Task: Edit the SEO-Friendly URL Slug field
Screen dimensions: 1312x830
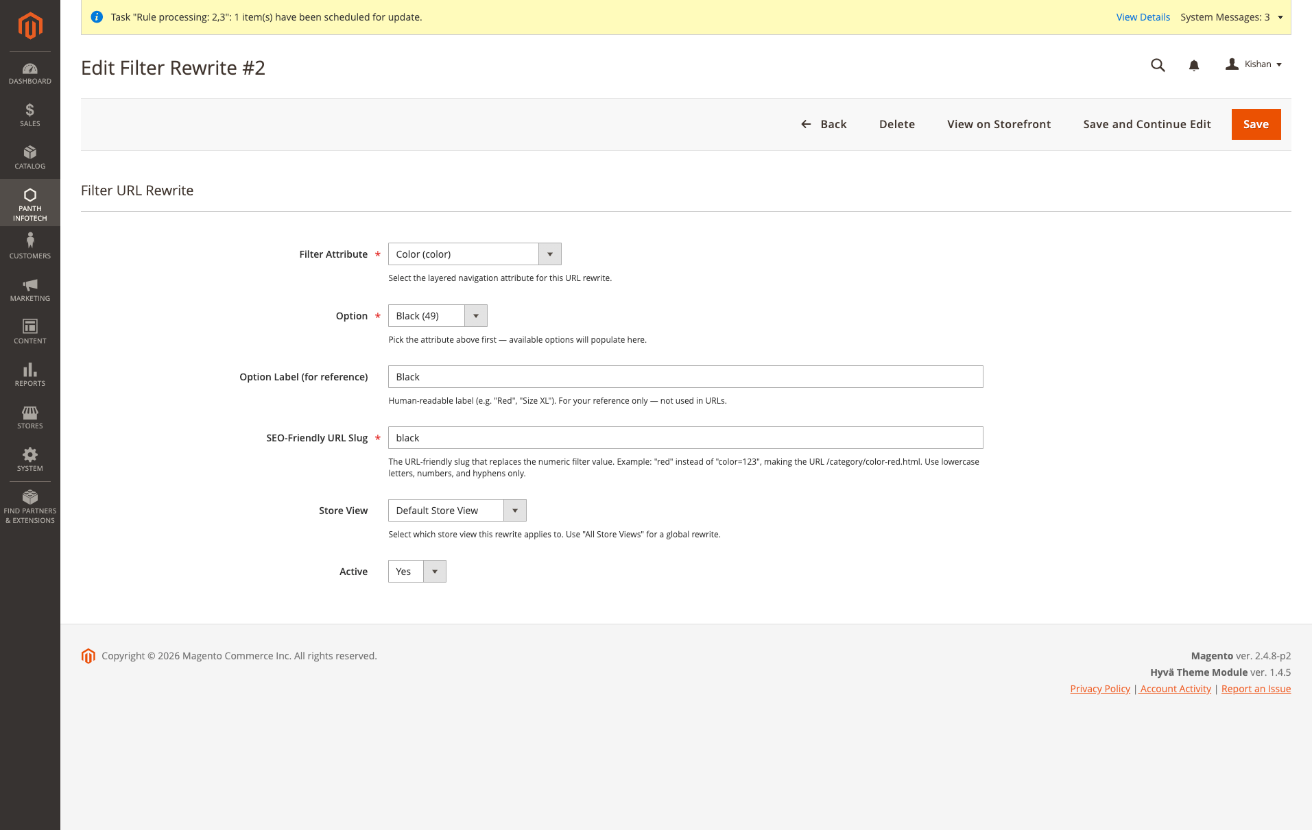Action: [x=685, y=437]
